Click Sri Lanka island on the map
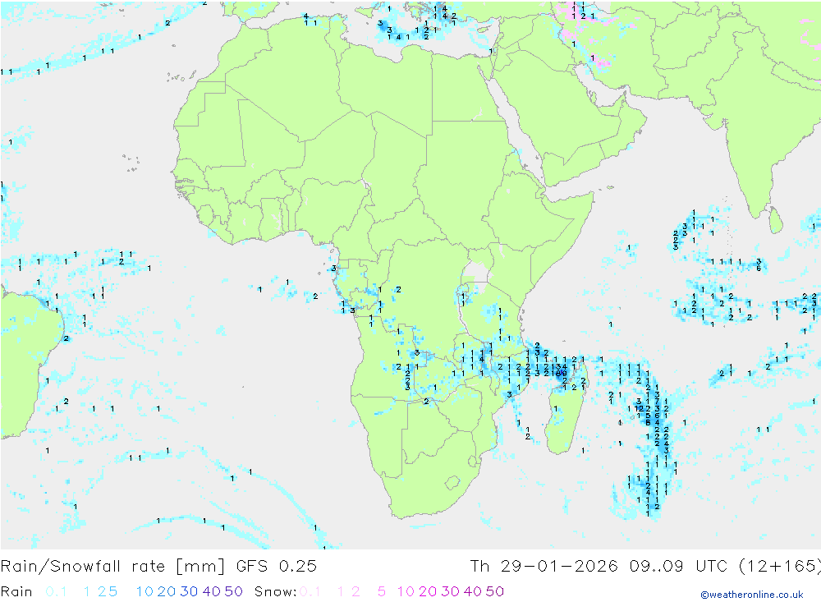The image size is (821, 602). (x=776, y=220)
